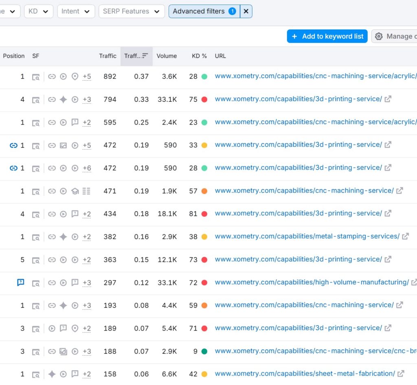Expand +3 SERP features in the 794 traffic row
This screenshot has height=385, width=417.
point(87,99)
